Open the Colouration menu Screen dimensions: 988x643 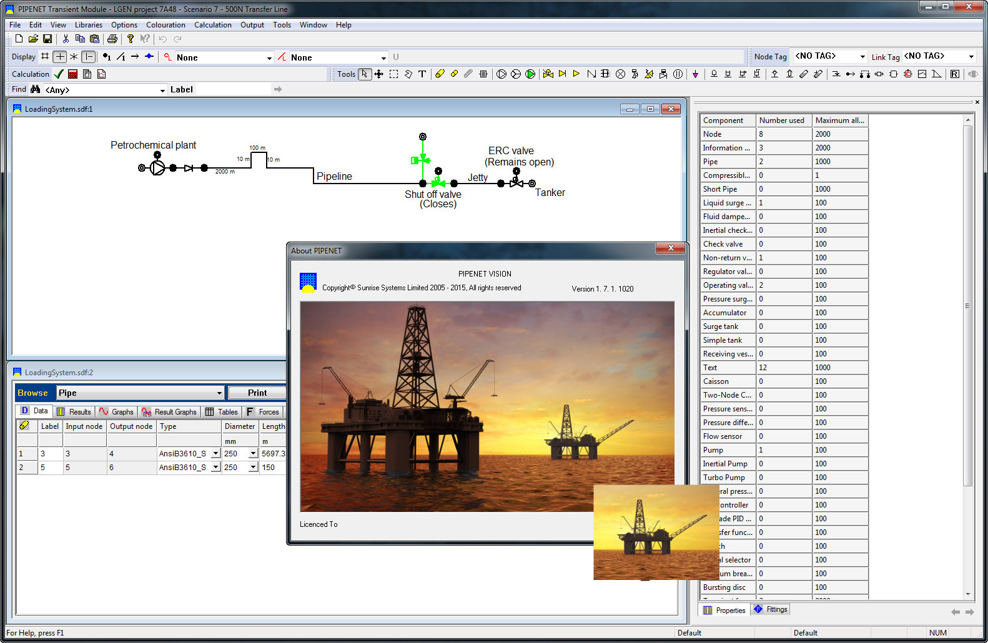pyautogui.click(x=165, y=25)
